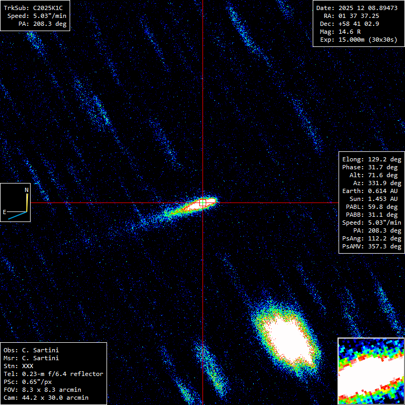Select the Phase 31.7 deg entry
This screenshot has width=405, height=405.
[371, 167]
